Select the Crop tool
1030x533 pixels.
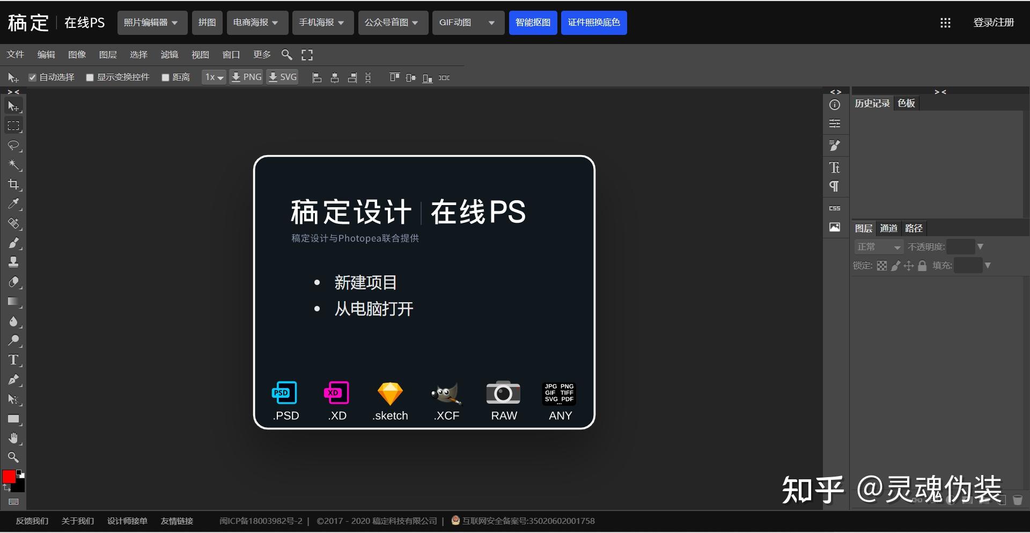pyautogui.click(x=13, y=185)
